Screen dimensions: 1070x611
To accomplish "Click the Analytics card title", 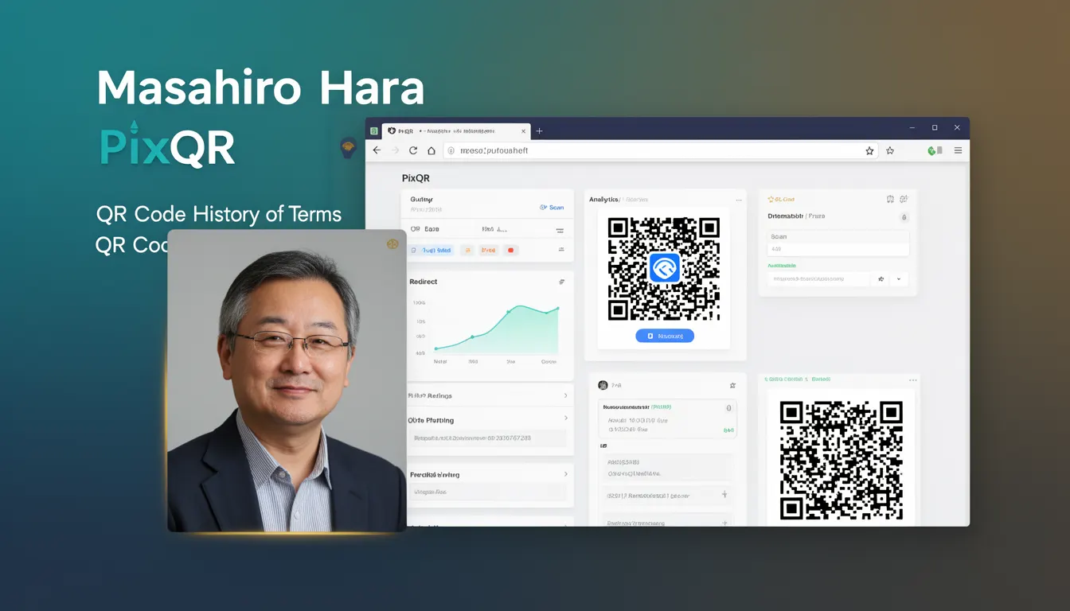I will click(603, 200).
